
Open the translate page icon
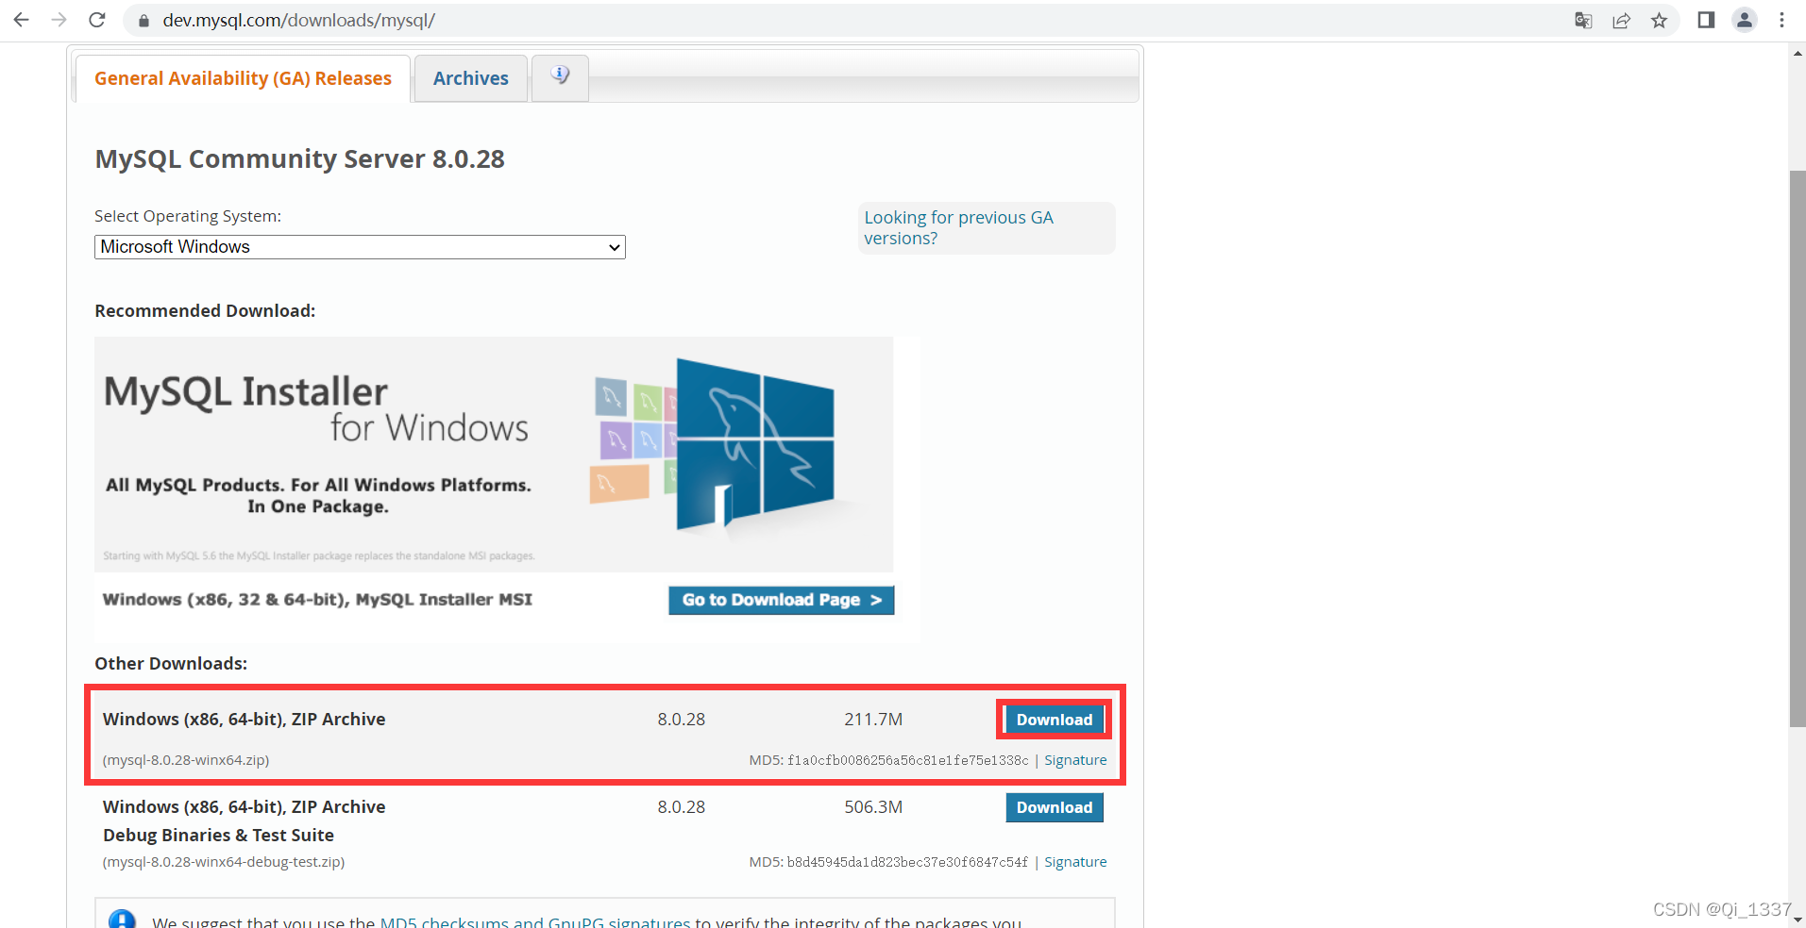point(1583,20)
